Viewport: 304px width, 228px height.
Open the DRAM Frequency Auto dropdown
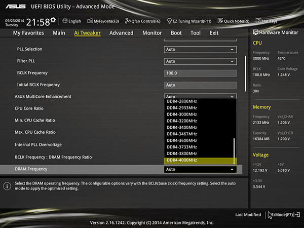tap(200, 169)
